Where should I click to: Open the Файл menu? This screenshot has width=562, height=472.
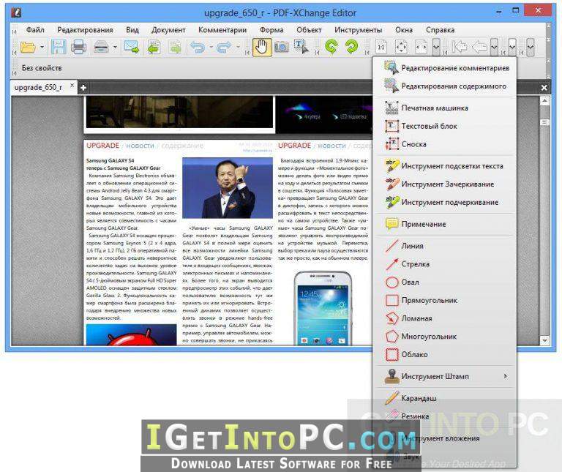(x=35, y=30)
